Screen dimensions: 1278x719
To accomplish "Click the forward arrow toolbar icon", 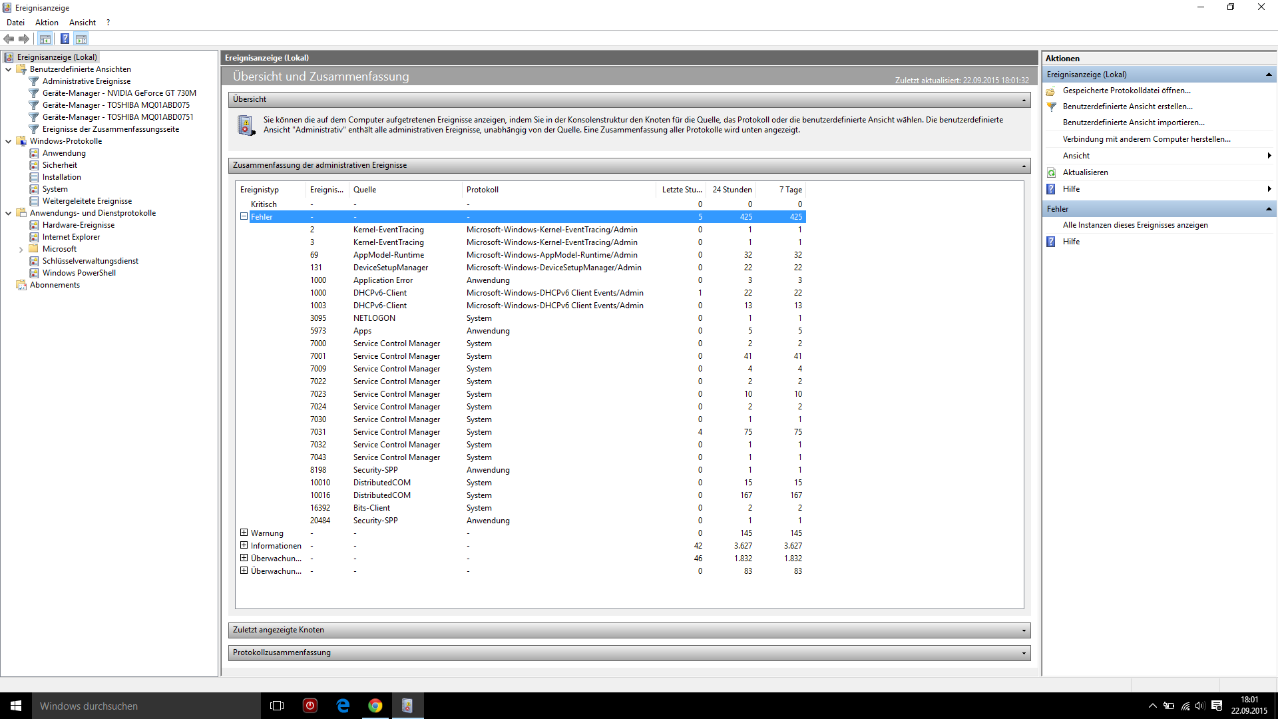I will [24, 39].
